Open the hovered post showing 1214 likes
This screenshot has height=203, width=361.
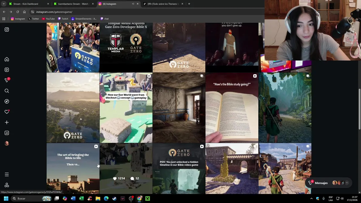click(126, 169)
